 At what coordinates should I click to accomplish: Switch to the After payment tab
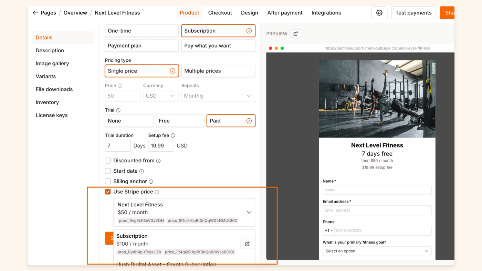(x=285, y=13)
